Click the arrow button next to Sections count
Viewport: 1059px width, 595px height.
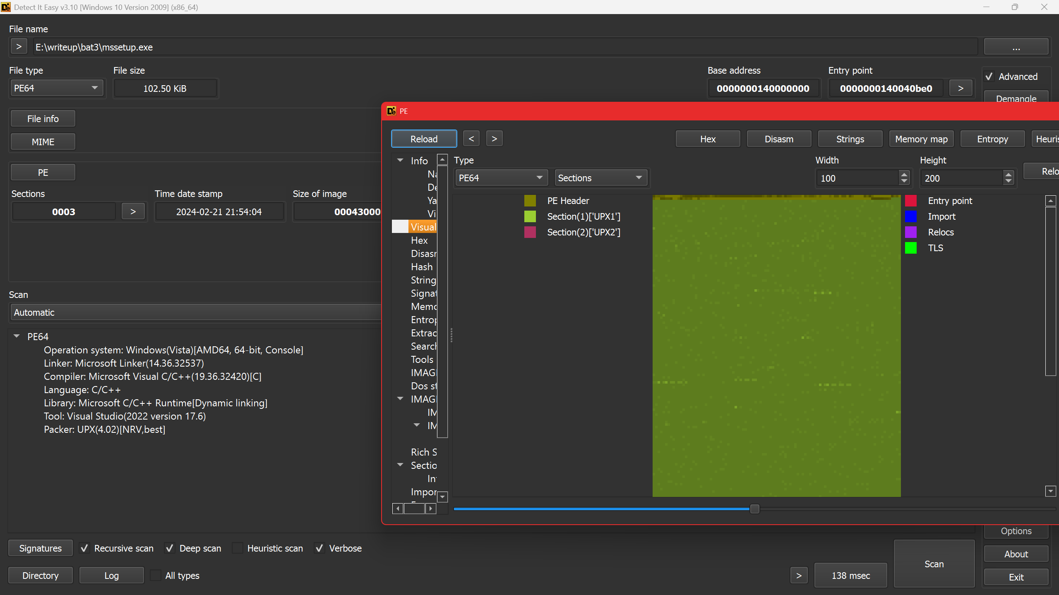(x=133, y=212)
